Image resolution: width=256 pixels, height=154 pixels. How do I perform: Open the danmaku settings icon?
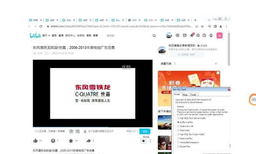tap(78, 131)
